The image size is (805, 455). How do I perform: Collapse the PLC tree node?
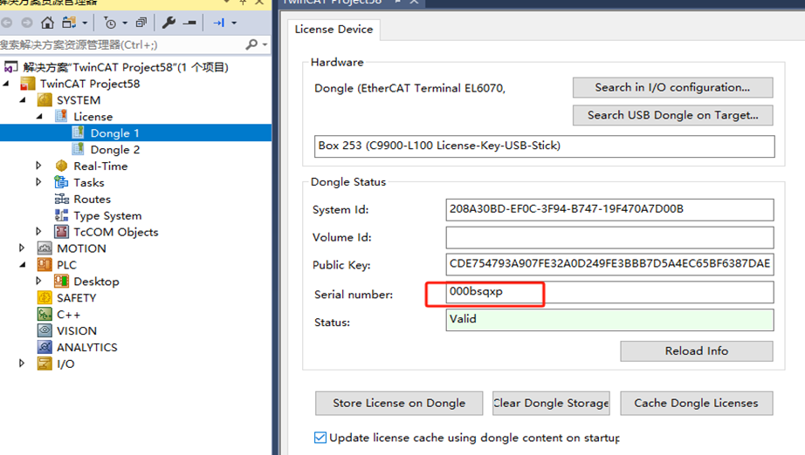[x=23, y=264]
